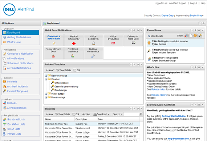Click the Medical Emergency quick send tile

[74, 40]
